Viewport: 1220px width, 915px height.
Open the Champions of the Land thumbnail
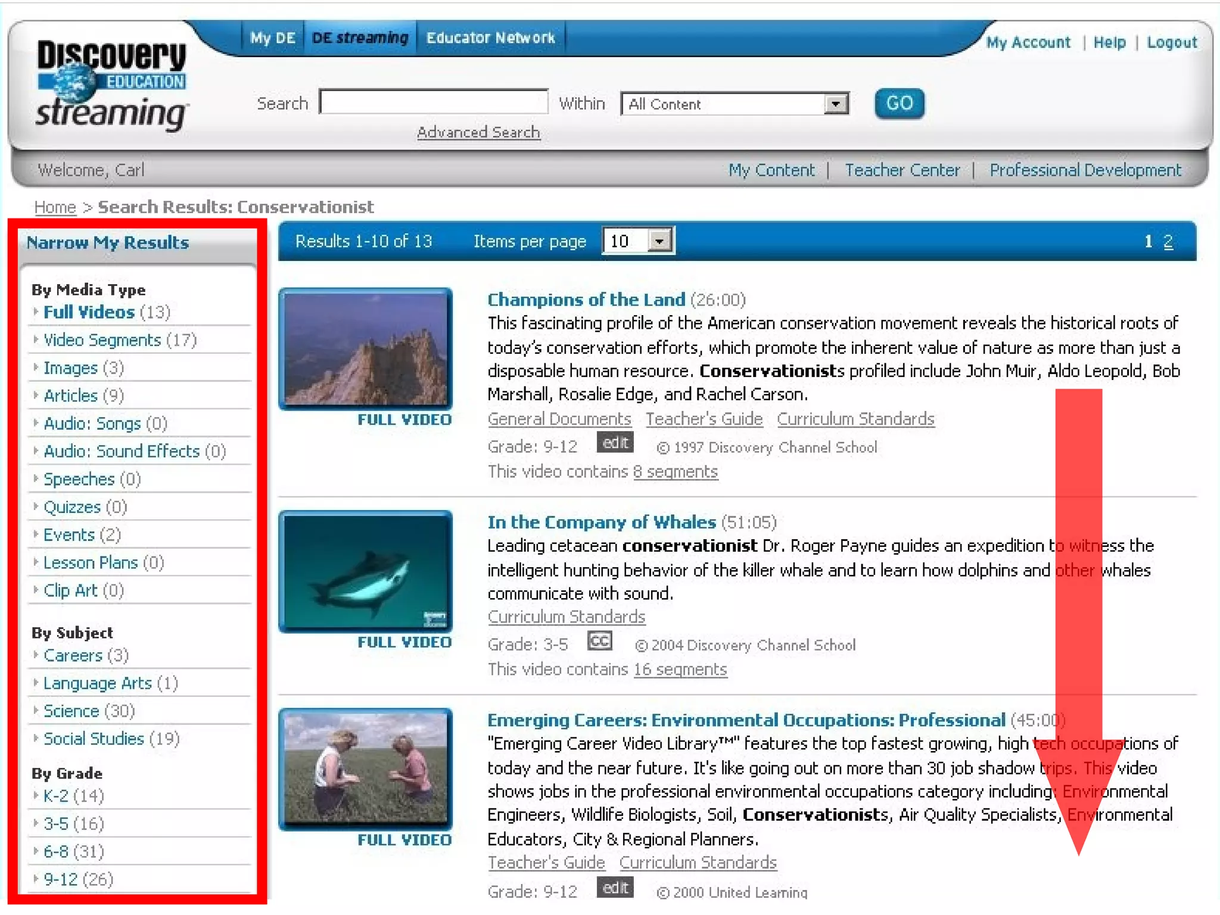click(x=366, y=347)
